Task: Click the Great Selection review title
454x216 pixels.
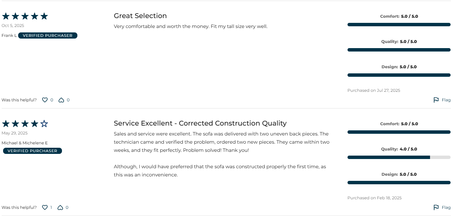Action: 140,16
